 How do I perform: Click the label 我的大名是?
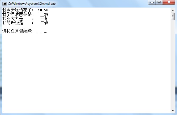click(13, 18)
